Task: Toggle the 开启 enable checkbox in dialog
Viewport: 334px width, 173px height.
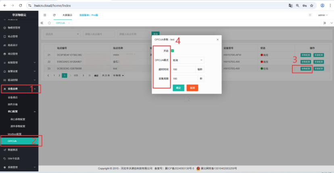Action: (x=173, y=51)
